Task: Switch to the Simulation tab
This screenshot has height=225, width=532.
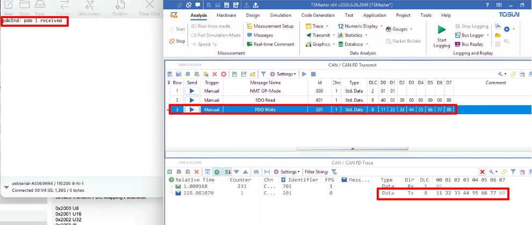Action: [x=281, y=15]
